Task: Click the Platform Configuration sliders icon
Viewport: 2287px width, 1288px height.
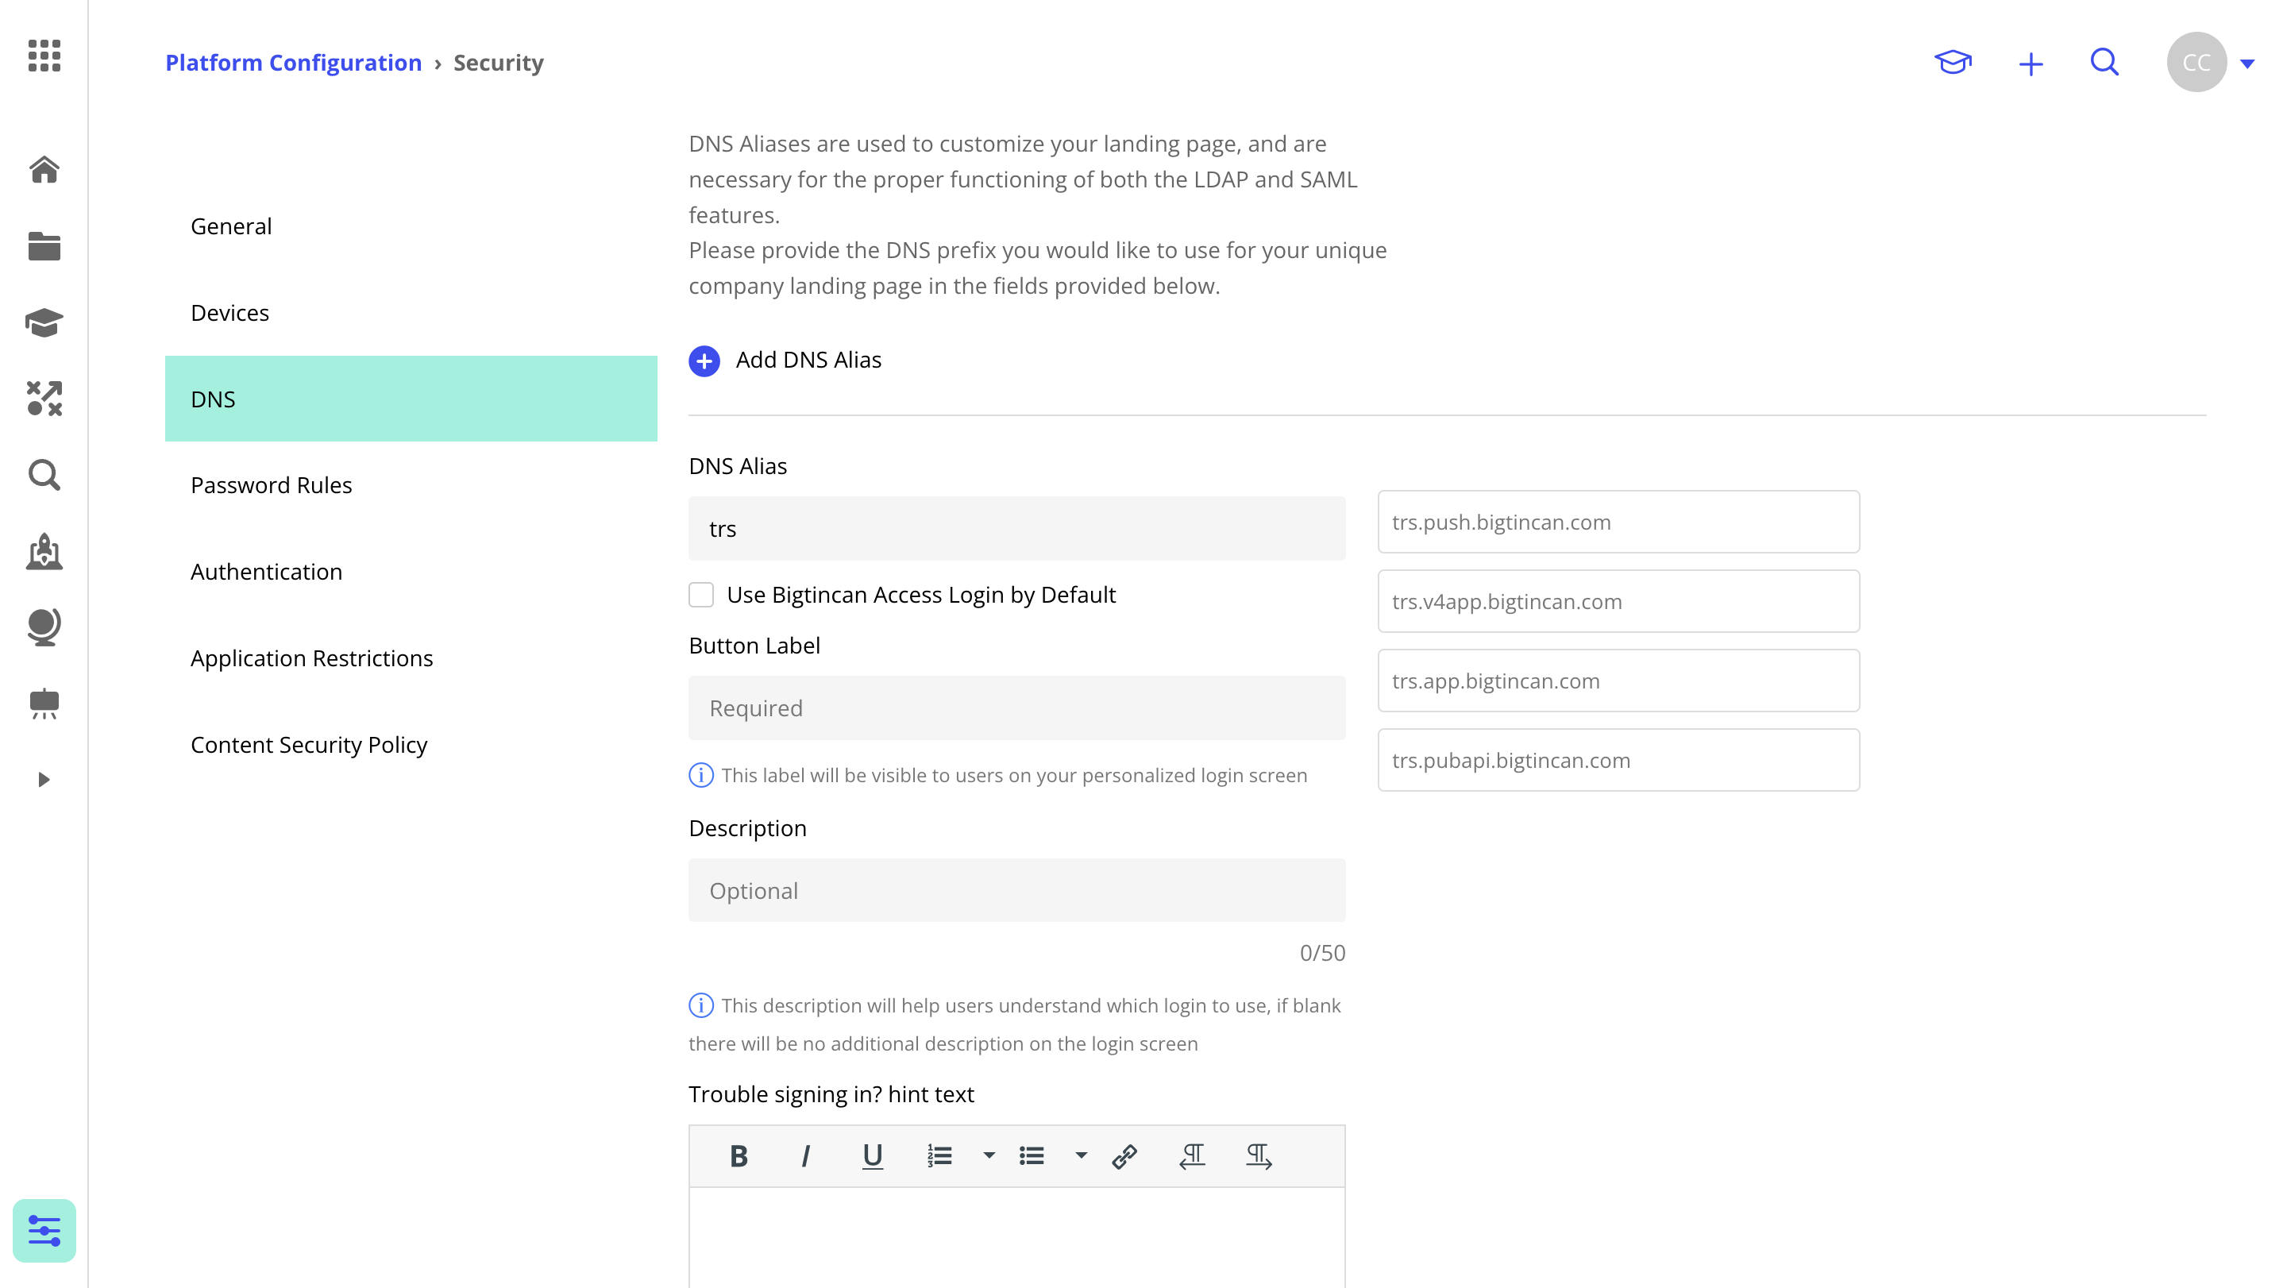Action: 44,1230
